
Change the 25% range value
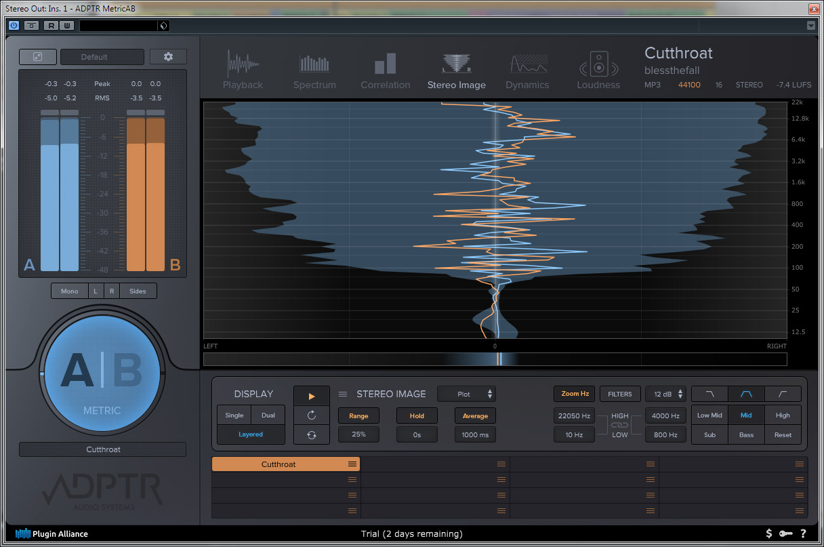358,434
